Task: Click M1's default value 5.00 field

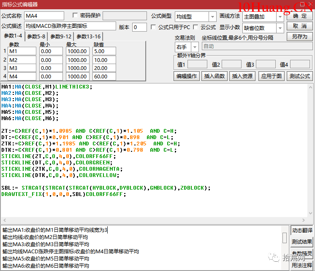Action: coord(104,51)
